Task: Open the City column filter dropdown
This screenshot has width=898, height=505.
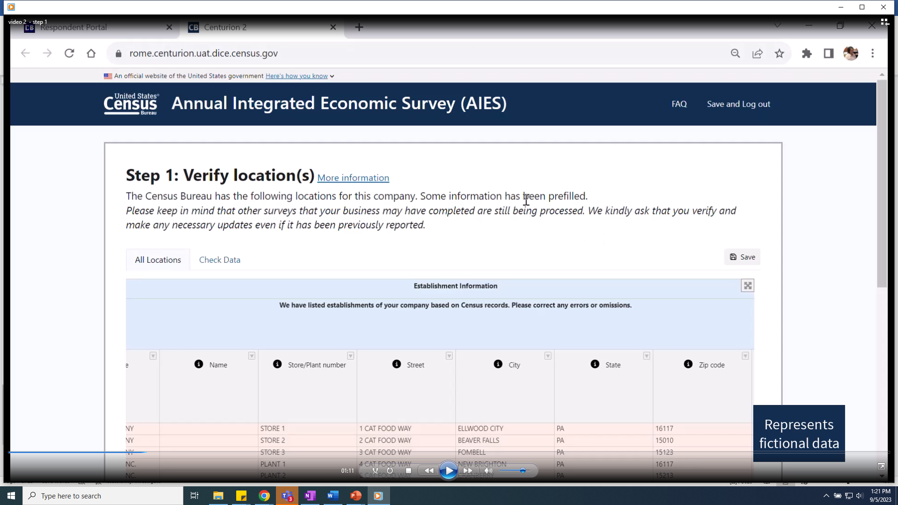Action: click(548, 356)
